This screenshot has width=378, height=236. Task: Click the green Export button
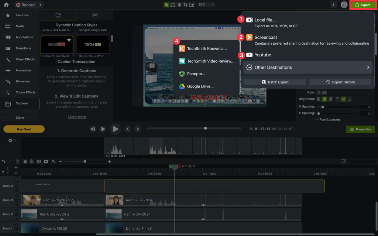[x=362, y=5]
